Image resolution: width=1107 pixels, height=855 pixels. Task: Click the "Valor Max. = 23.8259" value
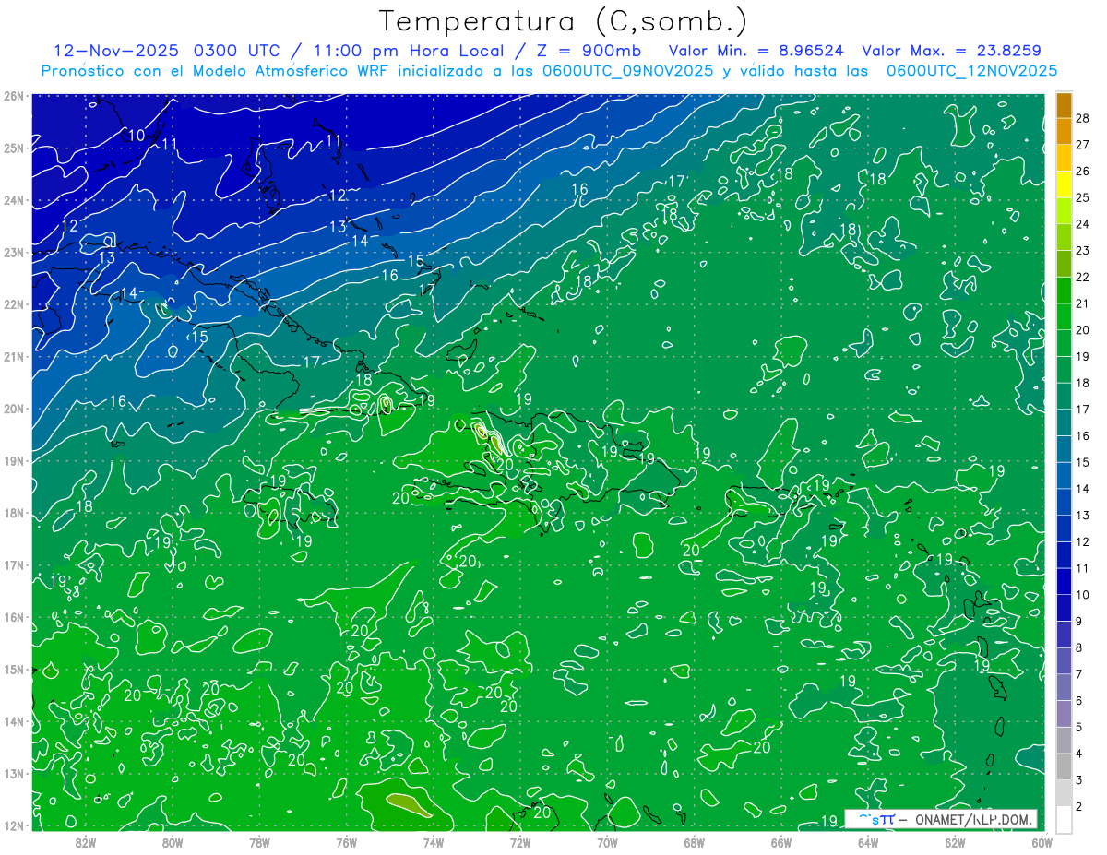click(x=952, y=51)
